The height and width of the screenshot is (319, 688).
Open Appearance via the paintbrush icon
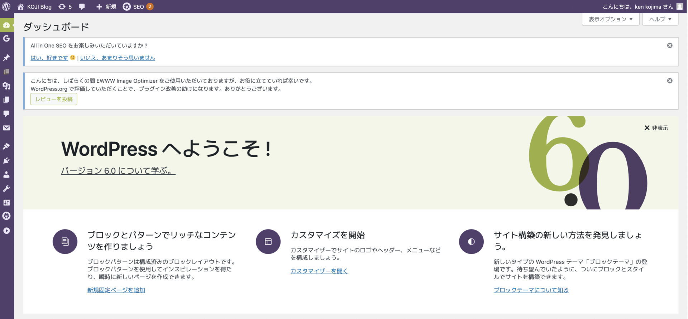(x=6, y=146)
